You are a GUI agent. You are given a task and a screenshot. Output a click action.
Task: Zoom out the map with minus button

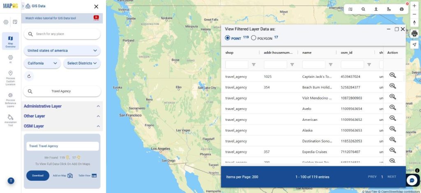pos(414,14)
